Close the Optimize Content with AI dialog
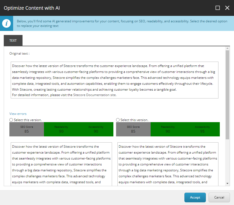The height and width of the screenshot is (205, 234). [x=227, y=8]
